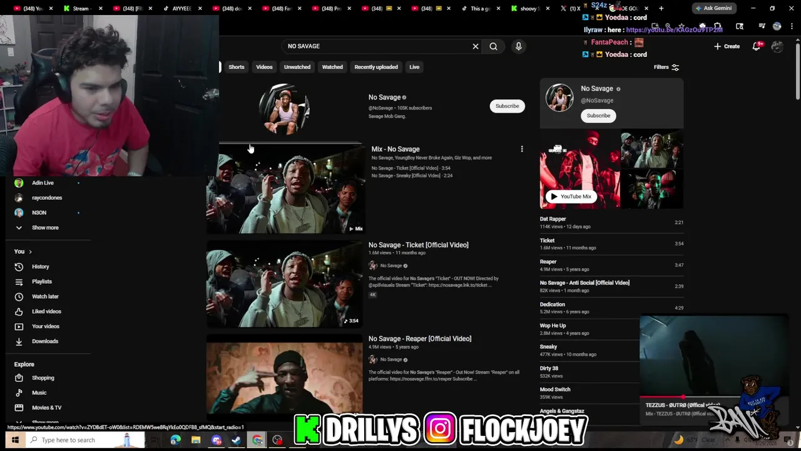Select the Videos filter chip

[264, 67]
